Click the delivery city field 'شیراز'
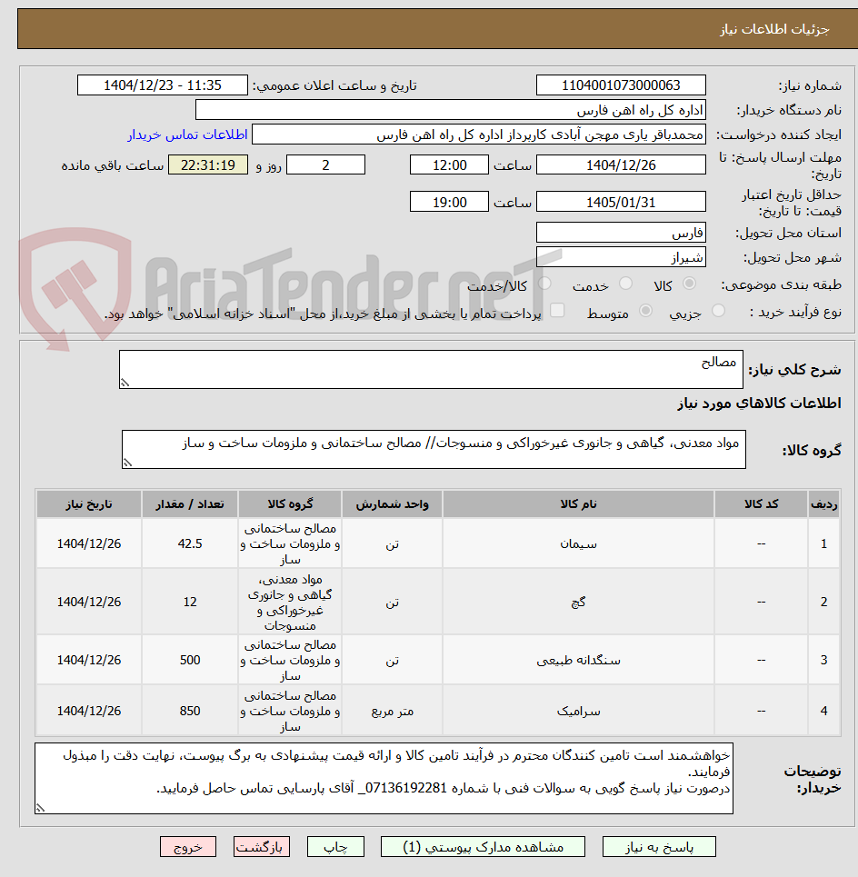Image resolution: width=858 pixels, height=877 pixels. (621, 257)
